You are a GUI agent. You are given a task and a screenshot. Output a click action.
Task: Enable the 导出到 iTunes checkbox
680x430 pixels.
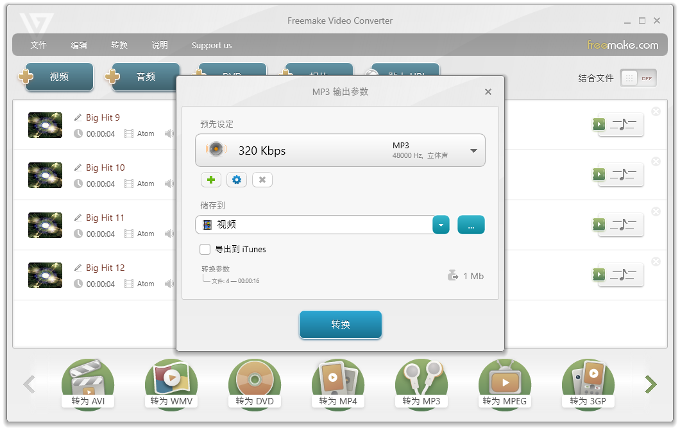tap(205, 249)
